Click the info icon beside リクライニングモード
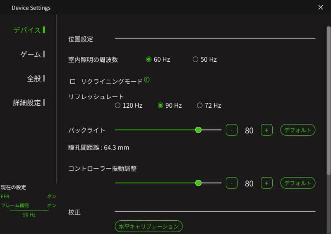The height and width of the screenshot is (234, 331). tap(147, 80)
